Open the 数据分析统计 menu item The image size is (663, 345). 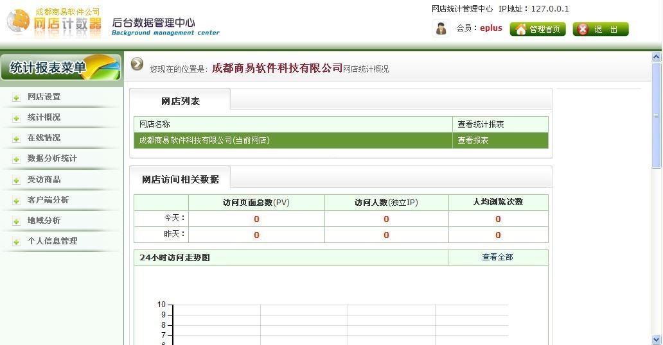point(52,158)
